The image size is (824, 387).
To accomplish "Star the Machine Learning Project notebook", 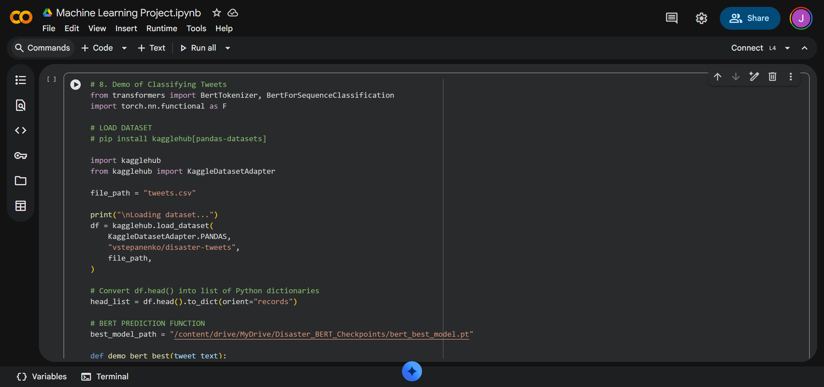I will tap(217, 13).
